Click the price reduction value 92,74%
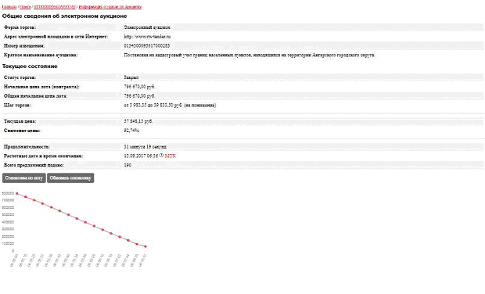 (131, 131)
